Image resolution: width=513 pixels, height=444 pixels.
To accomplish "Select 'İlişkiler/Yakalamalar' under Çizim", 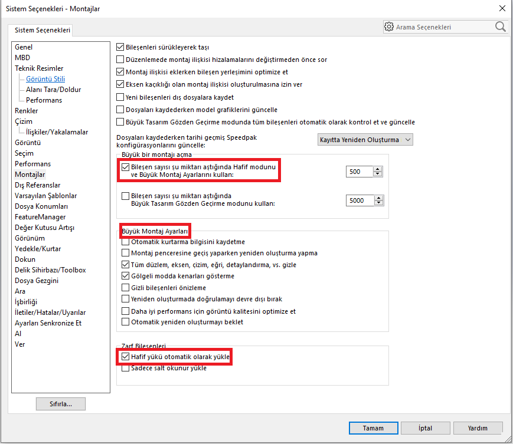I will click(x=57, y=132).
